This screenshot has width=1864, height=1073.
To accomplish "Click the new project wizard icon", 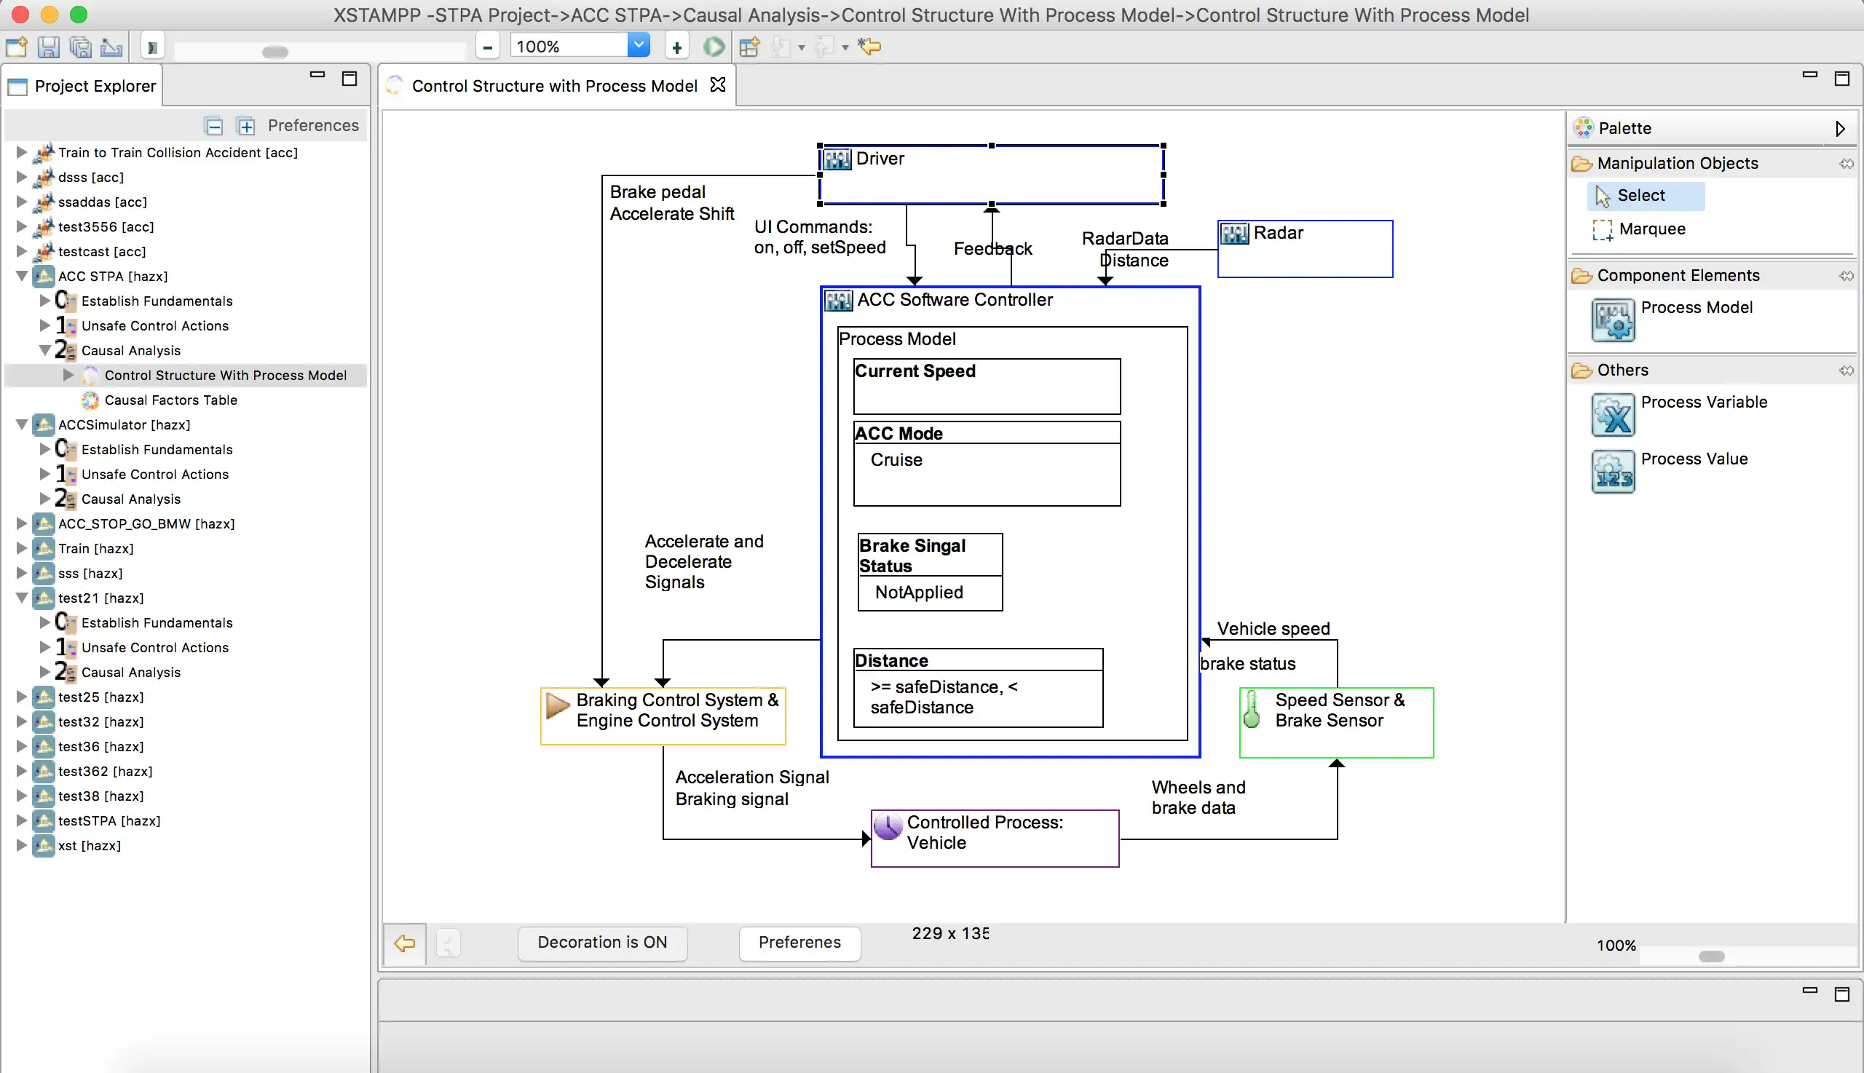I will click(16, 47).
